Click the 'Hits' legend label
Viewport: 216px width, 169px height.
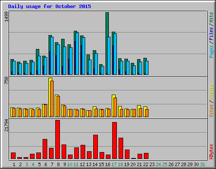211,17
